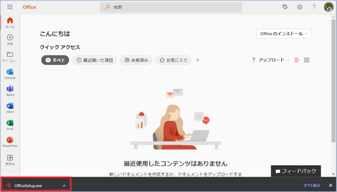This screenshot has height=192, width=337.
Task: Go to Home in sidebar
Action: coord(10,23)
